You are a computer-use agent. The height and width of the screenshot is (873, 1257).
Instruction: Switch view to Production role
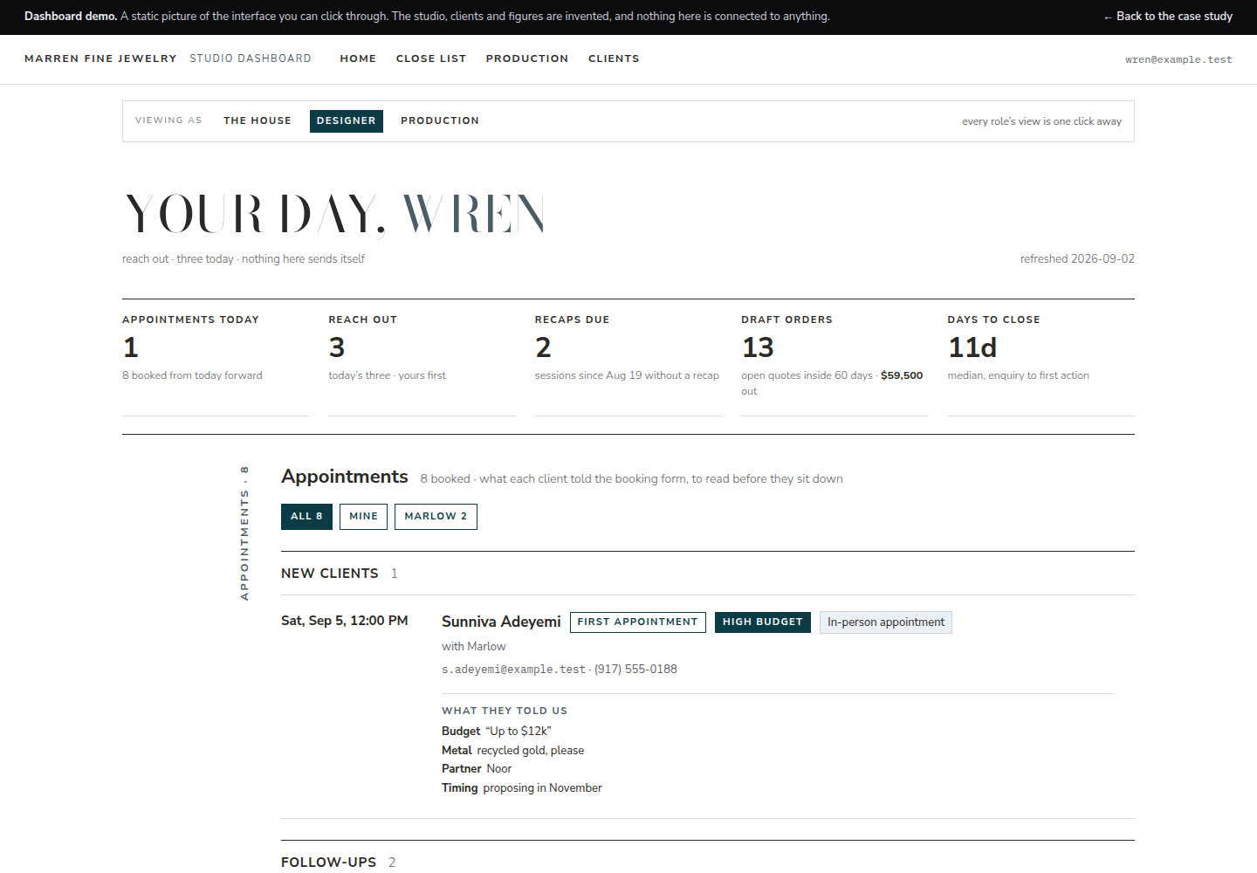tap(440, 120)
